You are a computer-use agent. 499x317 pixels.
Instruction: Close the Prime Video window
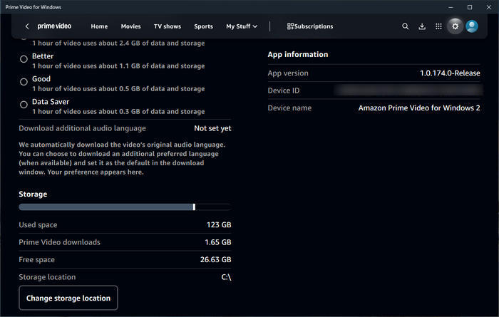click(x=489, y=7)
